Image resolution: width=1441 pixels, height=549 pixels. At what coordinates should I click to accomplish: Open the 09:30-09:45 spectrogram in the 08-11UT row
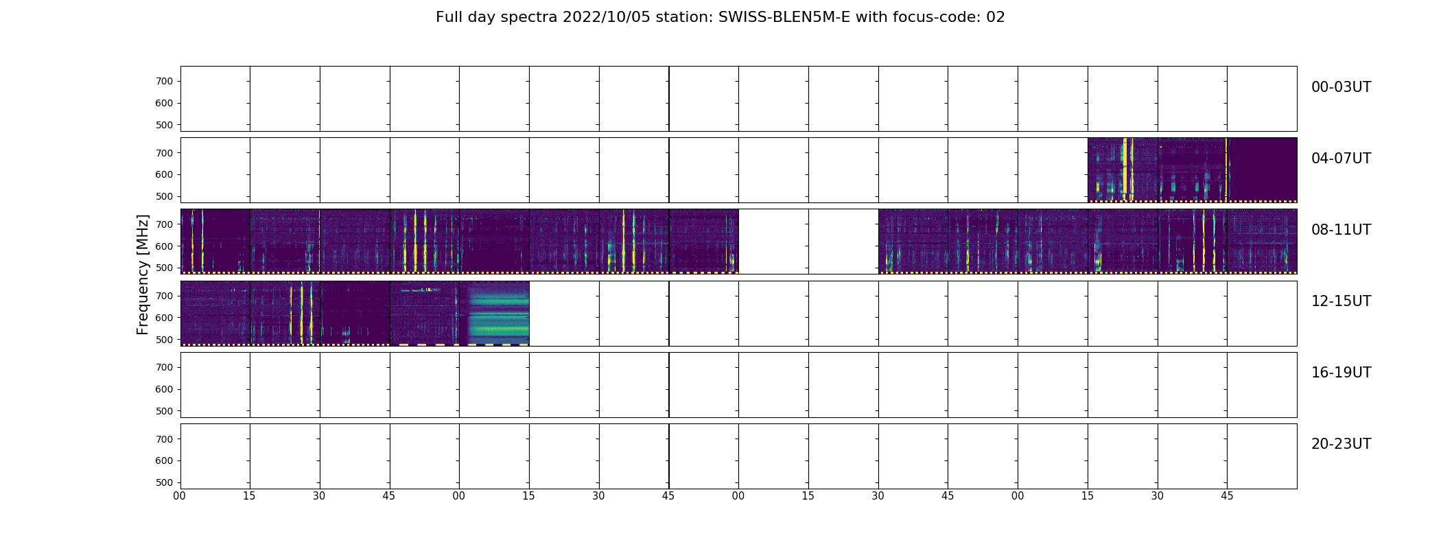coord(634,242)
